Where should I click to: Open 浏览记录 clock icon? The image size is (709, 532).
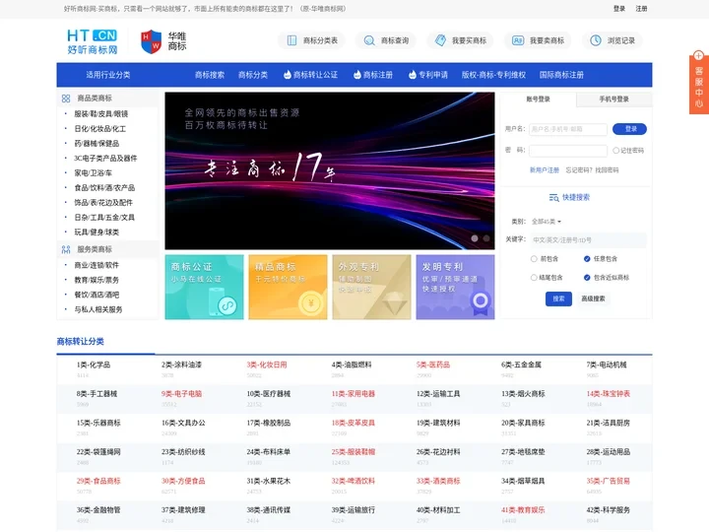pyautogui.click(x=596, y=40)
